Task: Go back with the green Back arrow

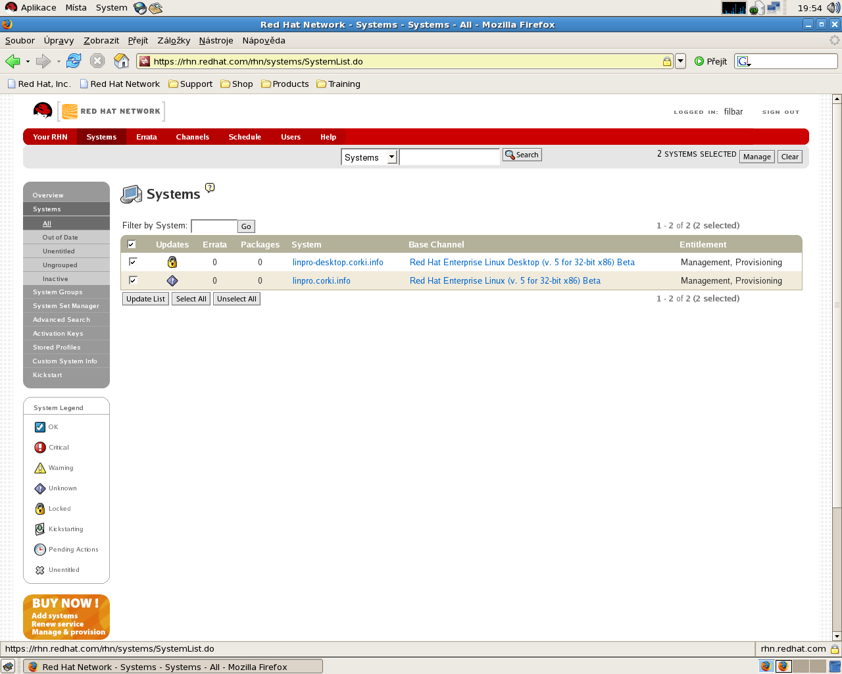Action: pos(12,61)
